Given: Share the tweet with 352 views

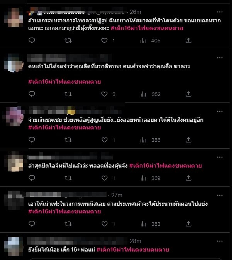Looking at the screenshot, I should point(188,94).
